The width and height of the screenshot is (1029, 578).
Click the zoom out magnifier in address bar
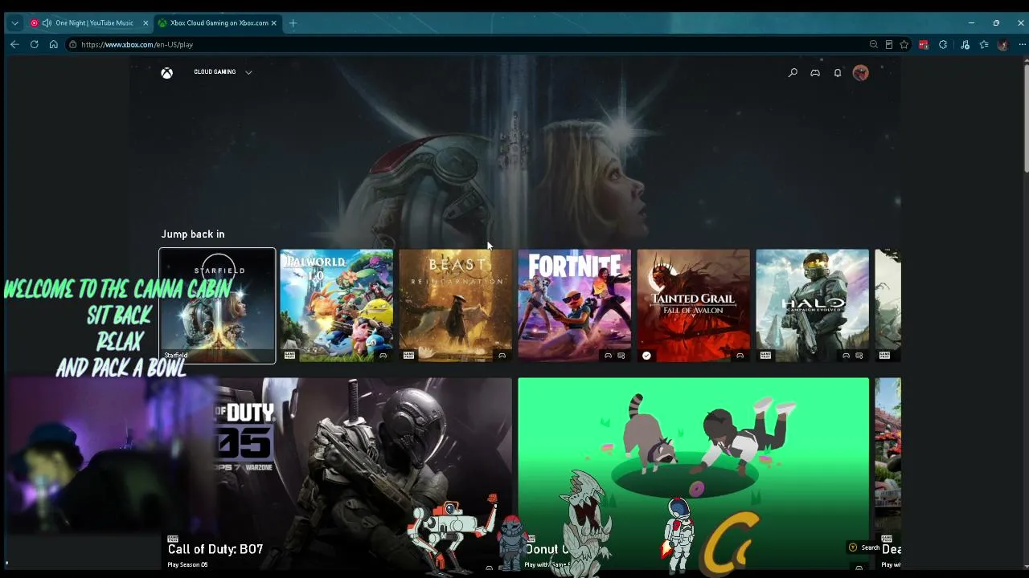pyautogui.click(x=874, y=45)
